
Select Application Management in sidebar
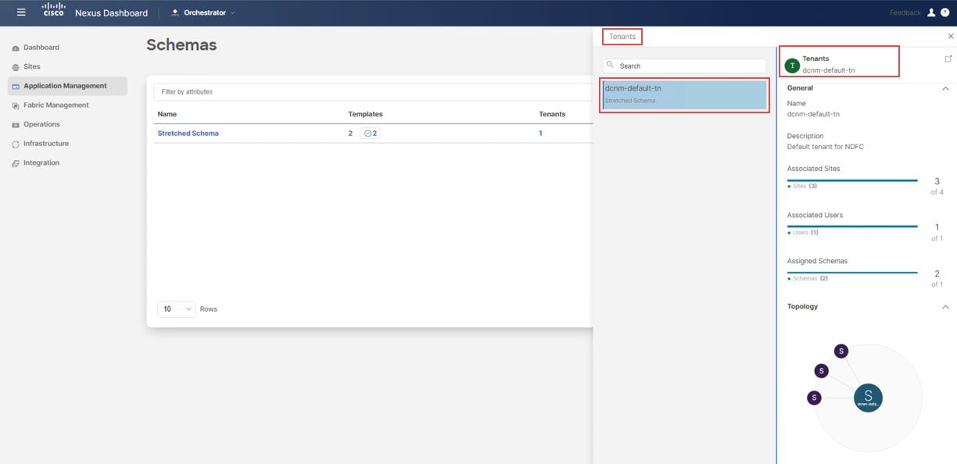click(67, 86)
